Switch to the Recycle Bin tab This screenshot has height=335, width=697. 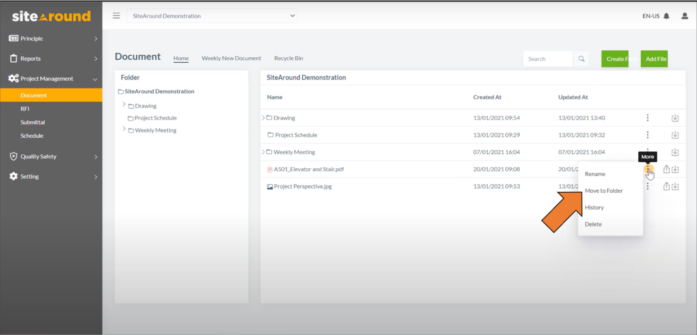click(288, 58)
